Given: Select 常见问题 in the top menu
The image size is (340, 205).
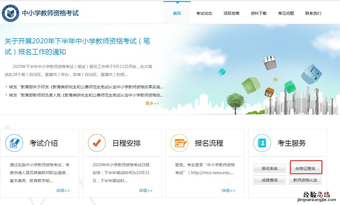Looking at the screenshot, I should coord(286,13).
